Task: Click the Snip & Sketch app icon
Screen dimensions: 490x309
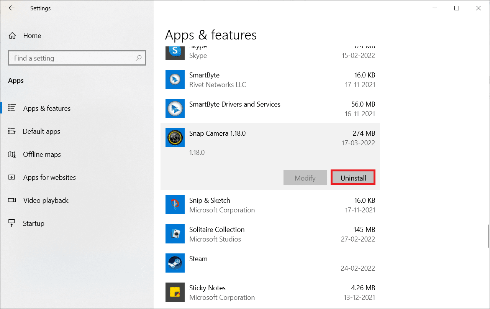Action: (175, 205)
